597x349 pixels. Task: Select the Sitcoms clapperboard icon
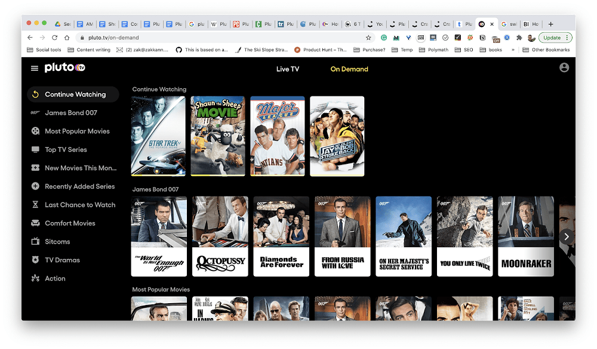(x=36, y=241)
